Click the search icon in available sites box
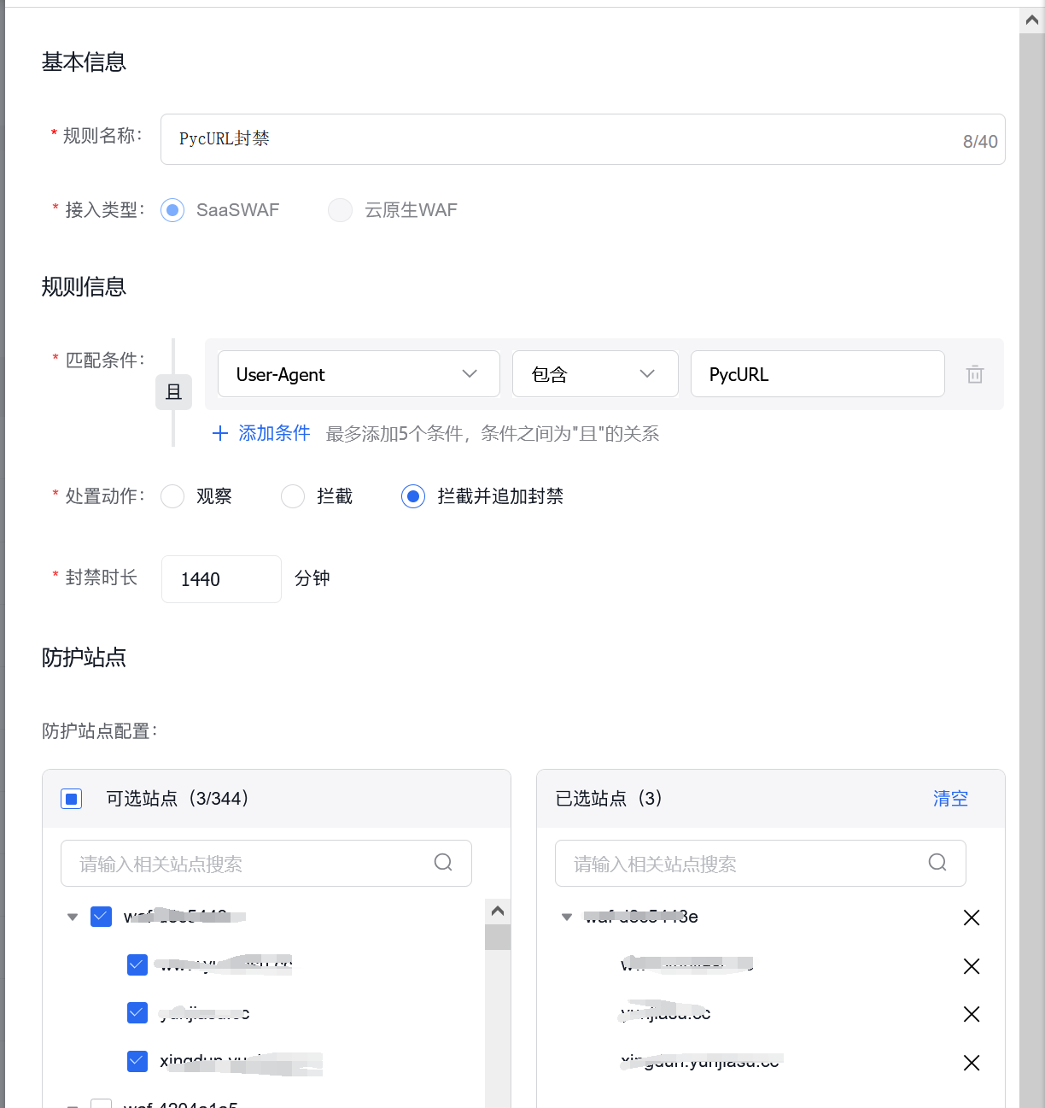 point(443,863)
